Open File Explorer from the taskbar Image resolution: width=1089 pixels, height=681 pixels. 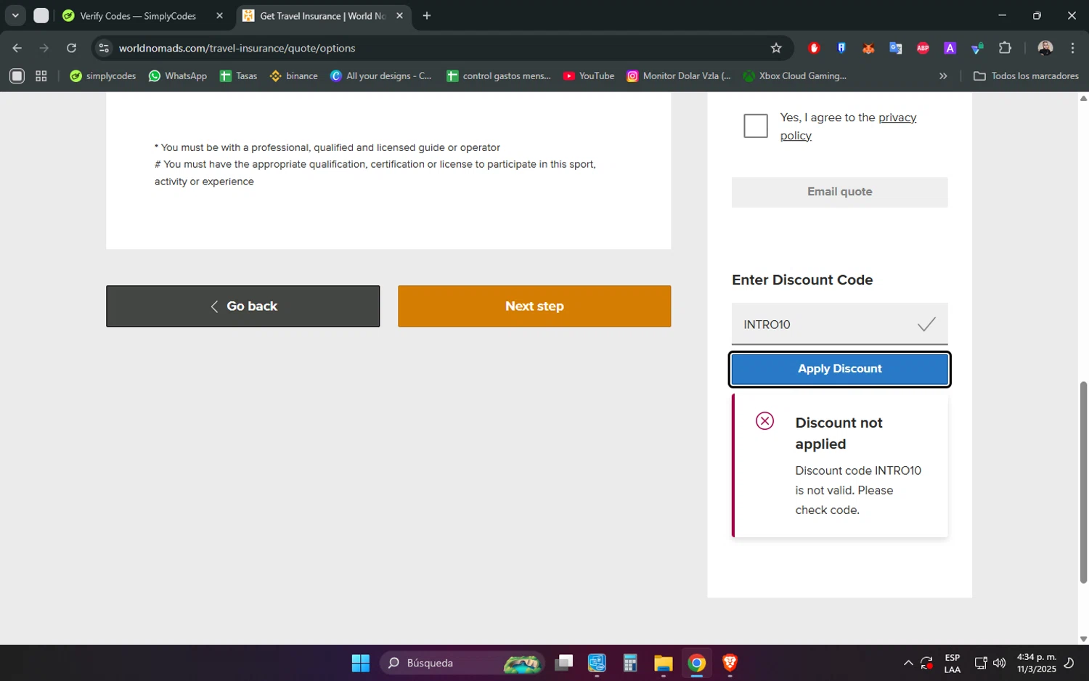pyautogui.click(x=664, y=663)
